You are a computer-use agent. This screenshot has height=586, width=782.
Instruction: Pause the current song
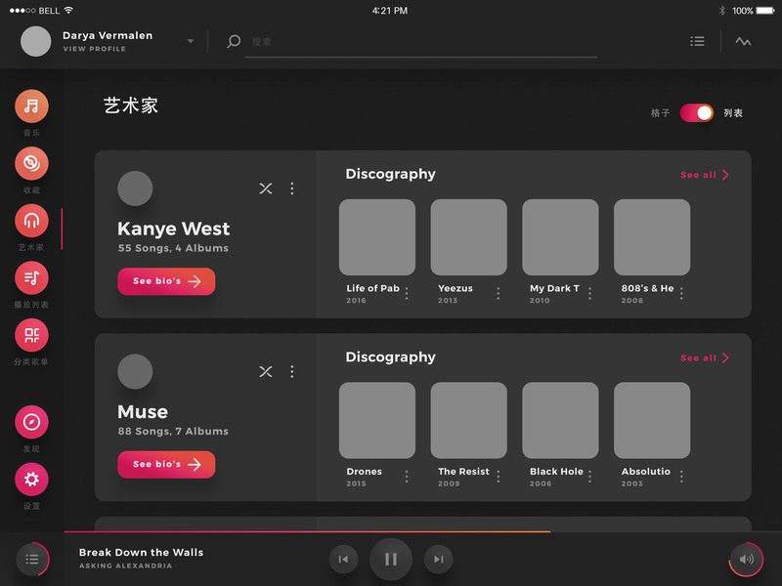coord(391,559)
